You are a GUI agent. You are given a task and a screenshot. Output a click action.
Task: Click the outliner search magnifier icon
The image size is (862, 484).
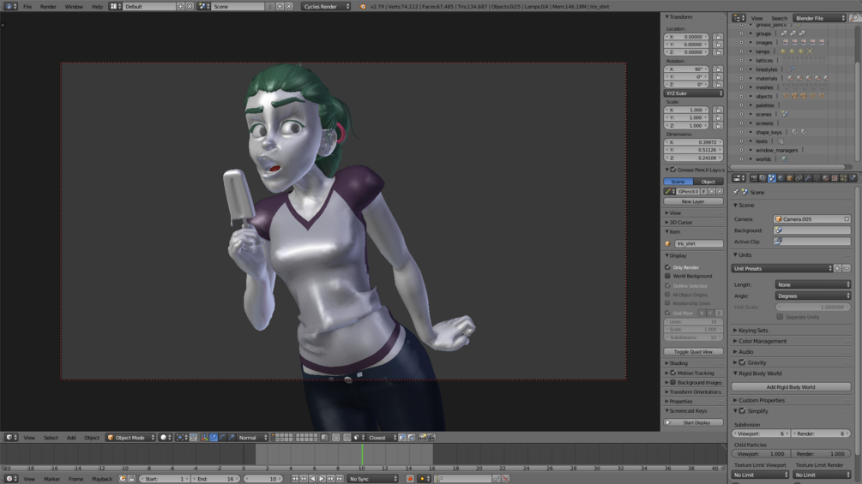coord(854,18)
